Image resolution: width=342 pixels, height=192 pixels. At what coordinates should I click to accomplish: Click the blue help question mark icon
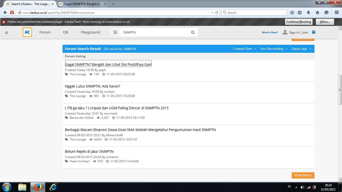314,32
